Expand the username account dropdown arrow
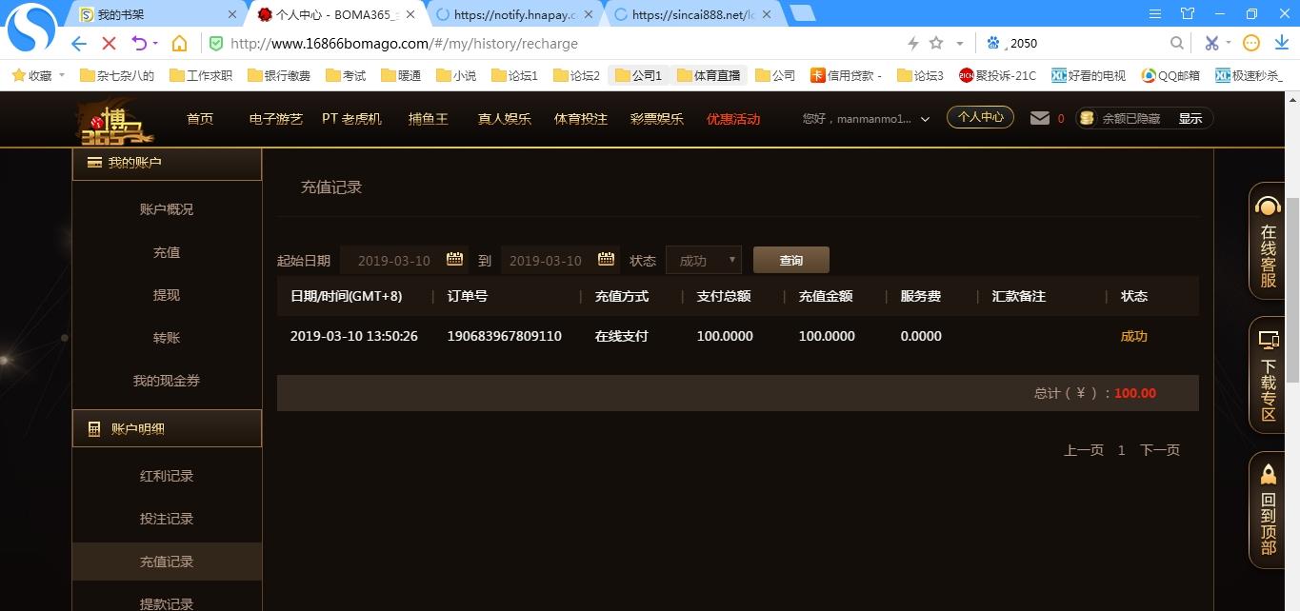The width and height of the screenshot is (1300, 611). coord(925,119)
